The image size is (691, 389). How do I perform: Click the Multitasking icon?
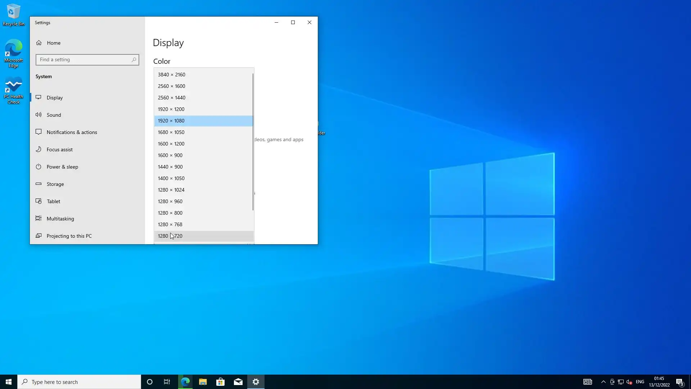coord(39,219)
